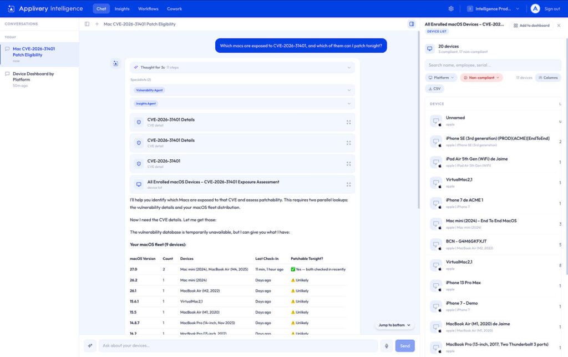
Task: Open Device Dashboard by Platform conversation
Action: pyautogui.click(x=39, y=79)
